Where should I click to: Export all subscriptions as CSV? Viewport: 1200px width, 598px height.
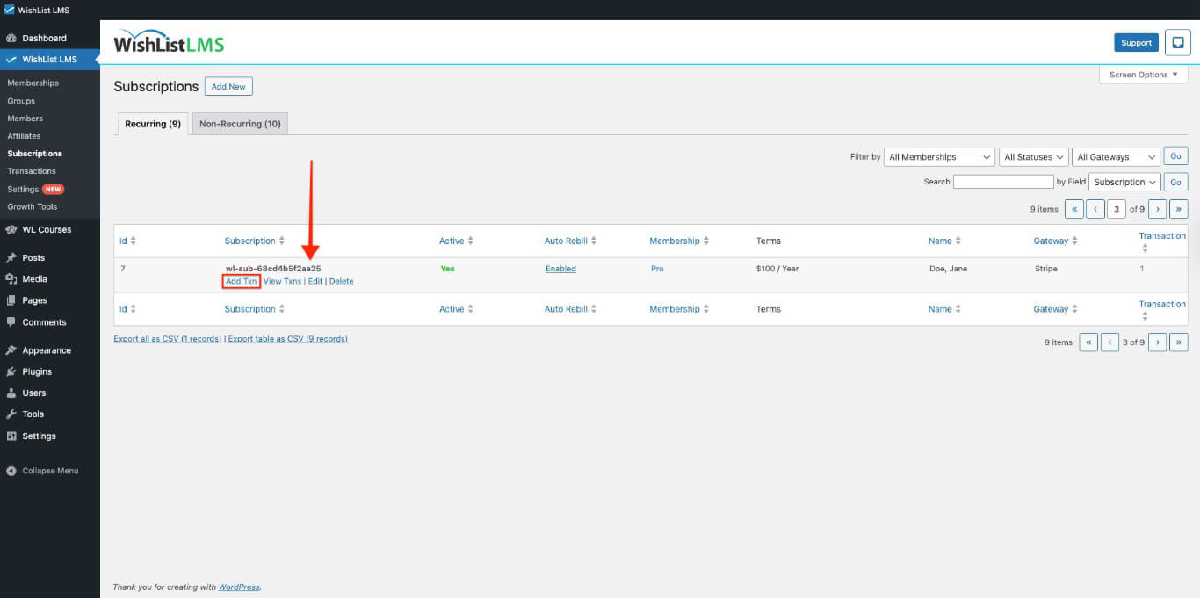[x=168, y=339]
